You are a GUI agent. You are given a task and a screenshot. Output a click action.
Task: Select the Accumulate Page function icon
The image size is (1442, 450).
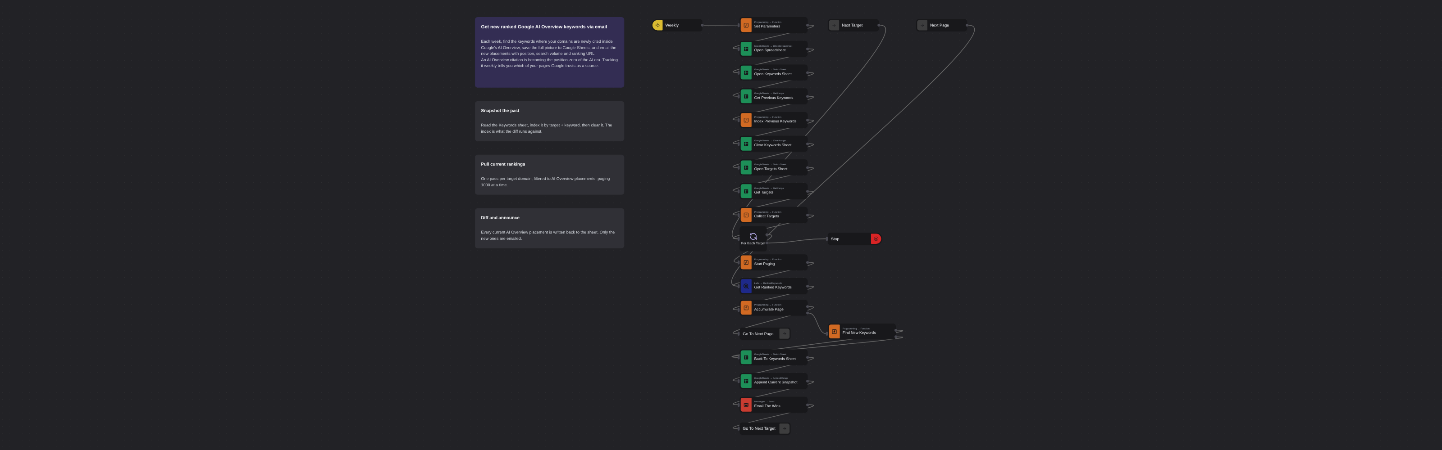pyautogui.click(x=746, y=308)
